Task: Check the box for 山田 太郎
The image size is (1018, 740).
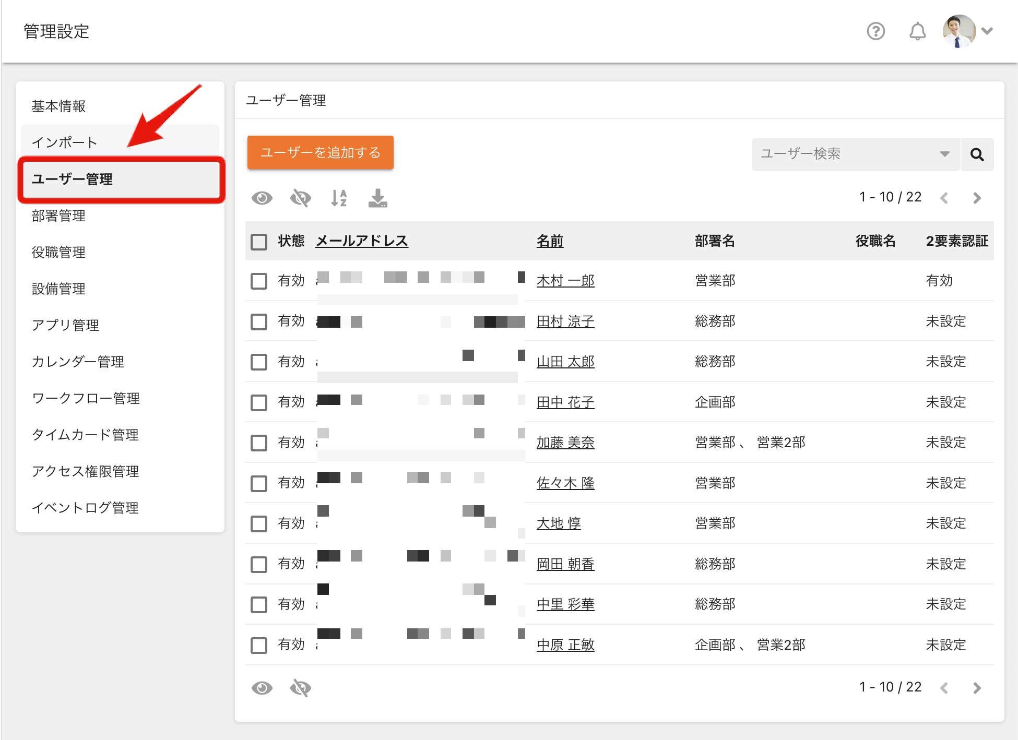Action: pos(259,362)
